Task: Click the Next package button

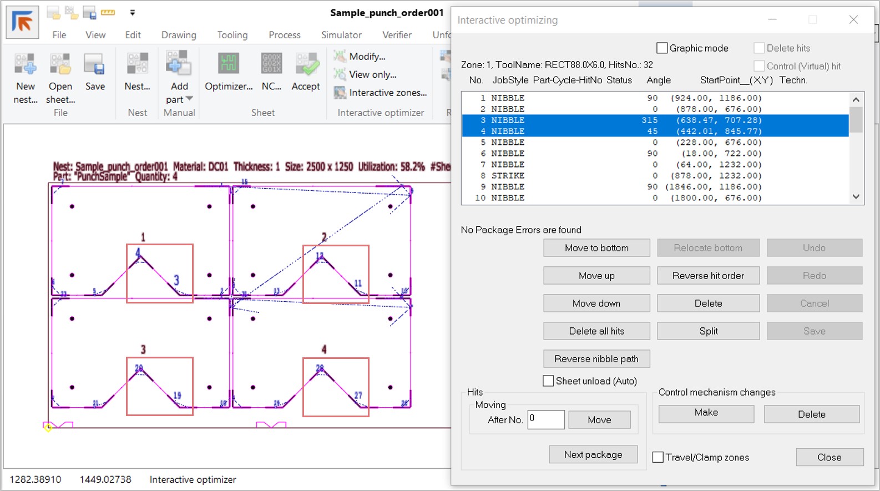Action: coord(593,454)
